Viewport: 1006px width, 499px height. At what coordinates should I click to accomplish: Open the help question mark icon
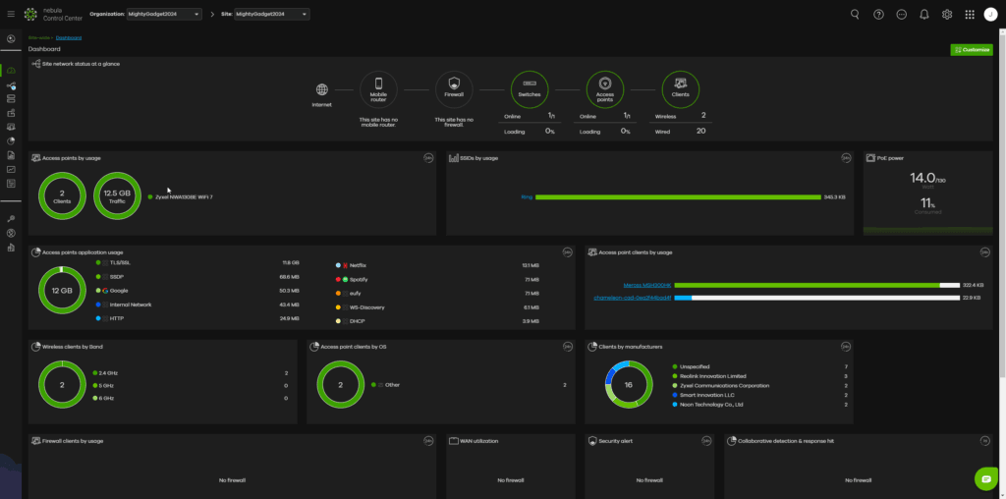[878, 14]
